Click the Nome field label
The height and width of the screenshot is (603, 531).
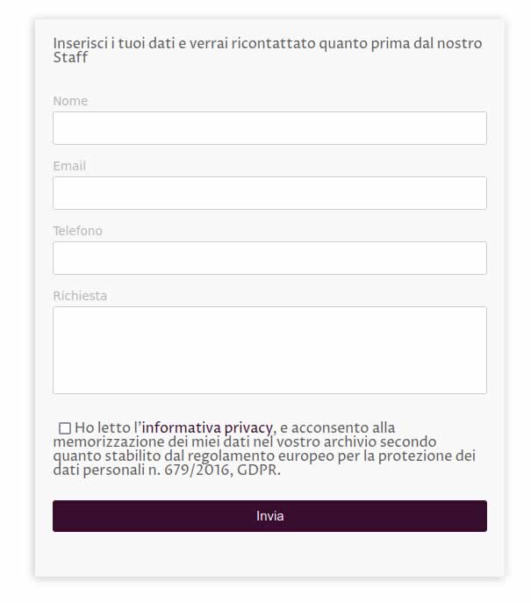(x=70, y=101)
